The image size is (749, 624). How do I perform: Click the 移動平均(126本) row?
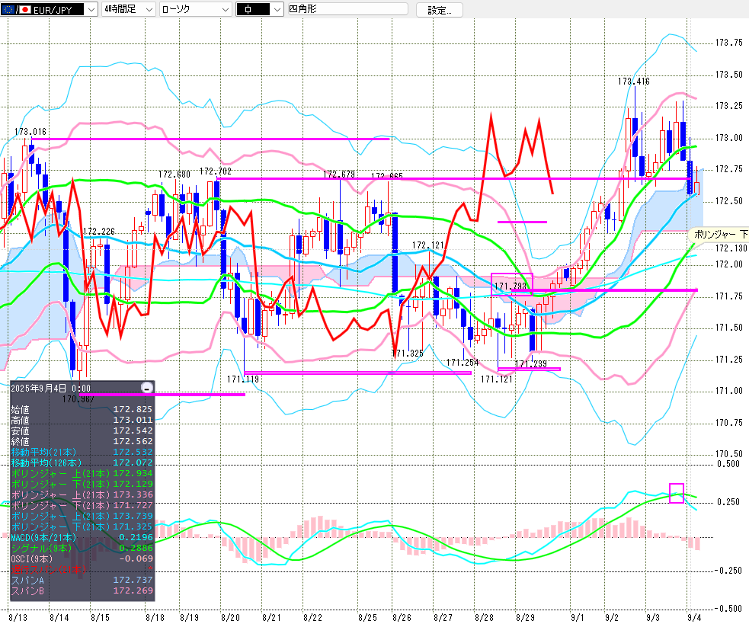pos(82,462)
